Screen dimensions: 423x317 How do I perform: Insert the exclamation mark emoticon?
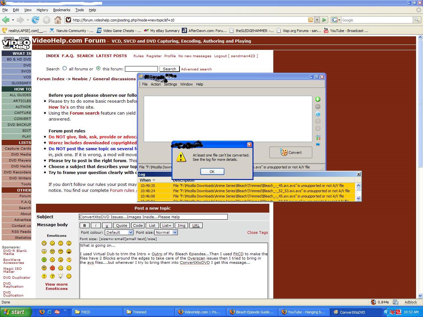coord(44,276)
